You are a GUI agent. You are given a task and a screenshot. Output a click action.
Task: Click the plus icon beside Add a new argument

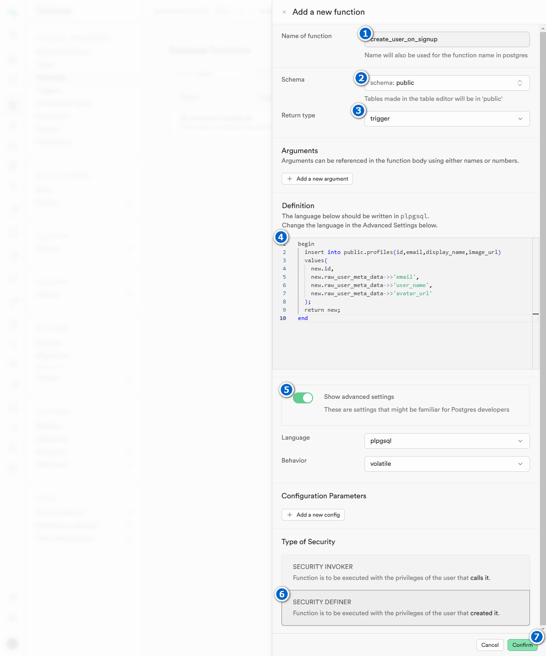click(x=290, y=179)
